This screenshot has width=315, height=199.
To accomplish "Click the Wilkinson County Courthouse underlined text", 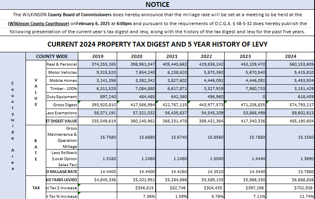I will point(39,24).
